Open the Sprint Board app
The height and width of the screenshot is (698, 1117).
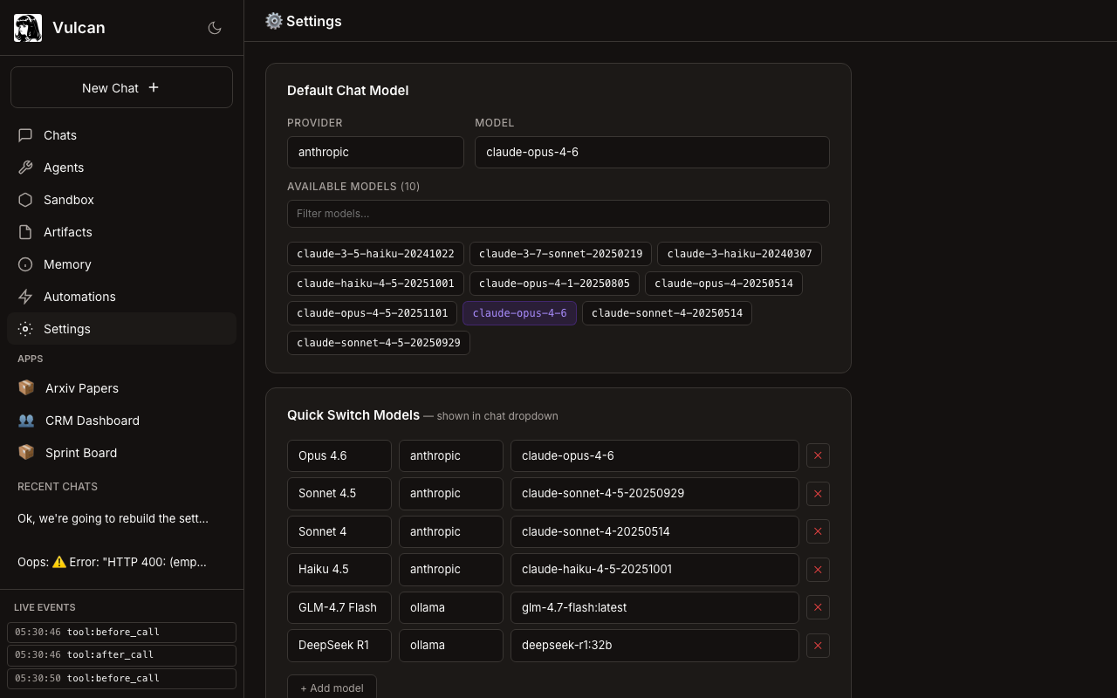(80, 453)
